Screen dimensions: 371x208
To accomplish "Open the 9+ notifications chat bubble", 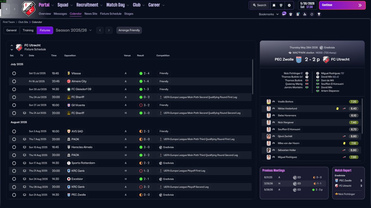I will [284, 14].
